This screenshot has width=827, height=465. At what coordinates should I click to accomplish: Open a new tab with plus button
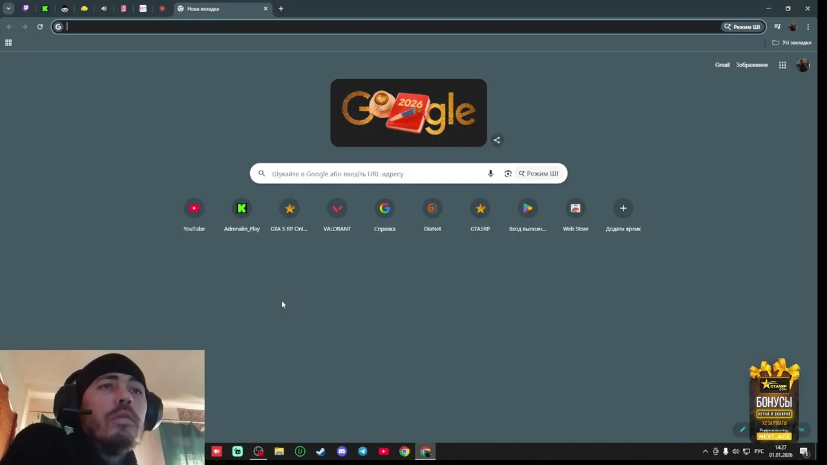pos(281,8)
